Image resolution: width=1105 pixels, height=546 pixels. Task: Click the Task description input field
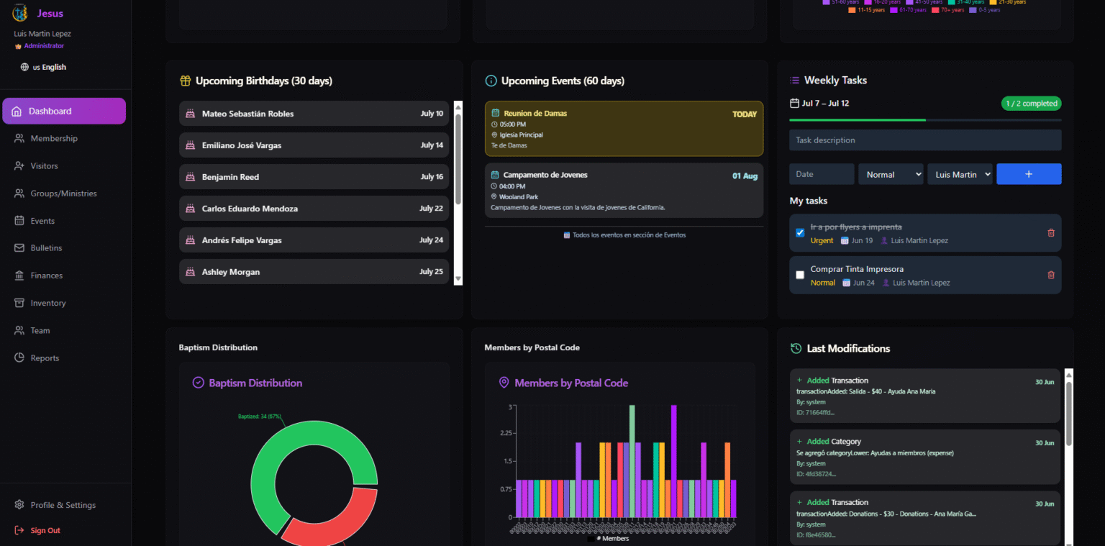coord(924,140)
